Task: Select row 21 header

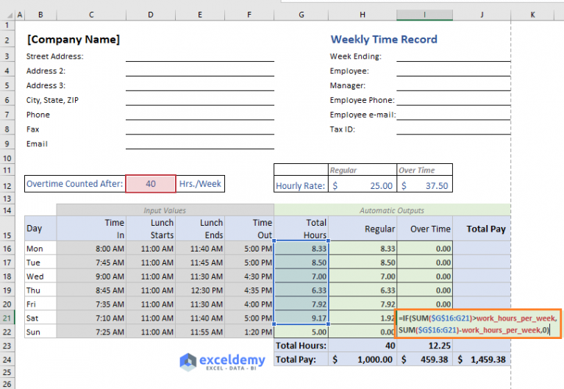Action: [7, 318]
